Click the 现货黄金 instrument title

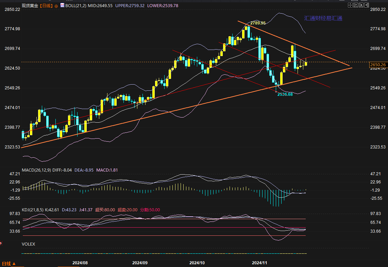30,5
